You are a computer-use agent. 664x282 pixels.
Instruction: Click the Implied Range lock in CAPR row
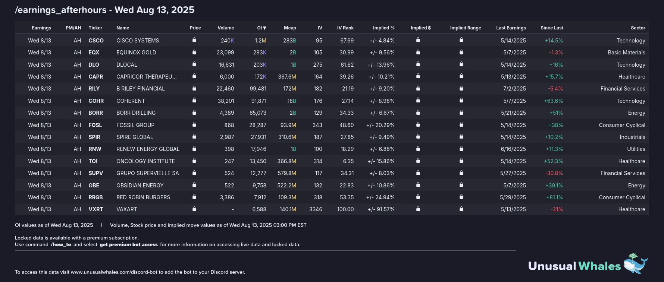coord(461,76)
